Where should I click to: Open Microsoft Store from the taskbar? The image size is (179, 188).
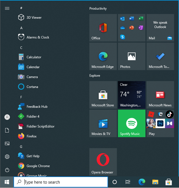[169, 182]
